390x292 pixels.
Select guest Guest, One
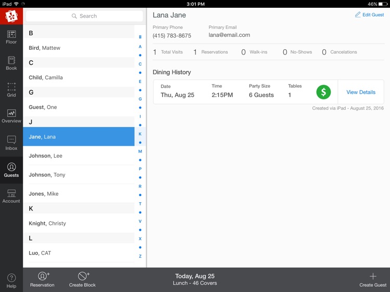click(x=79, y=107)
